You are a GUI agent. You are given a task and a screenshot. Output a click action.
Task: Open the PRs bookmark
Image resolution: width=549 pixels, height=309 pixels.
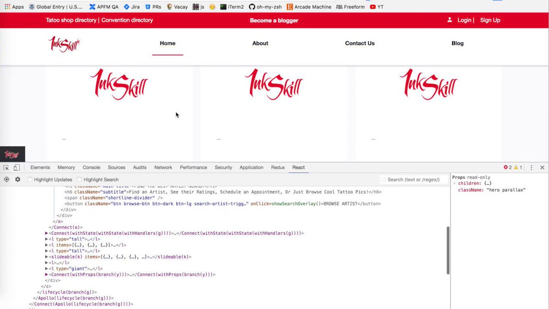[x=153, y=7]
